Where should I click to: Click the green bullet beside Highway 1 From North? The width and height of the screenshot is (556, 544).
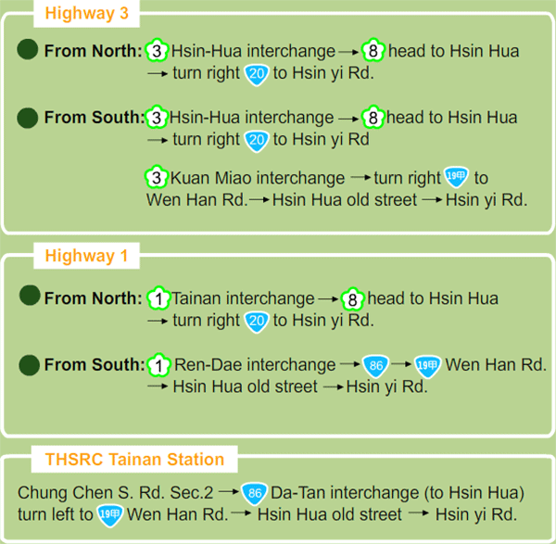[x=30, y=295]
